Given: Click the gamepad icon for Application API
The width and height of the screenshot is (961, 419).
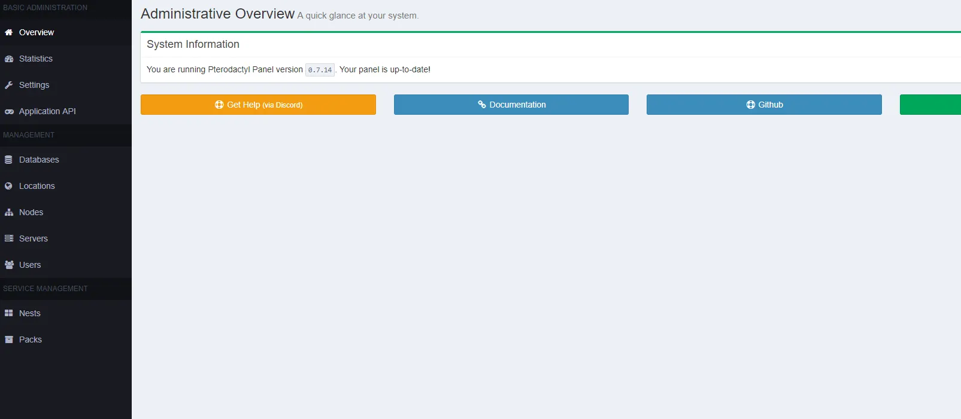Looking at the screenshot, I should point(9,112).
